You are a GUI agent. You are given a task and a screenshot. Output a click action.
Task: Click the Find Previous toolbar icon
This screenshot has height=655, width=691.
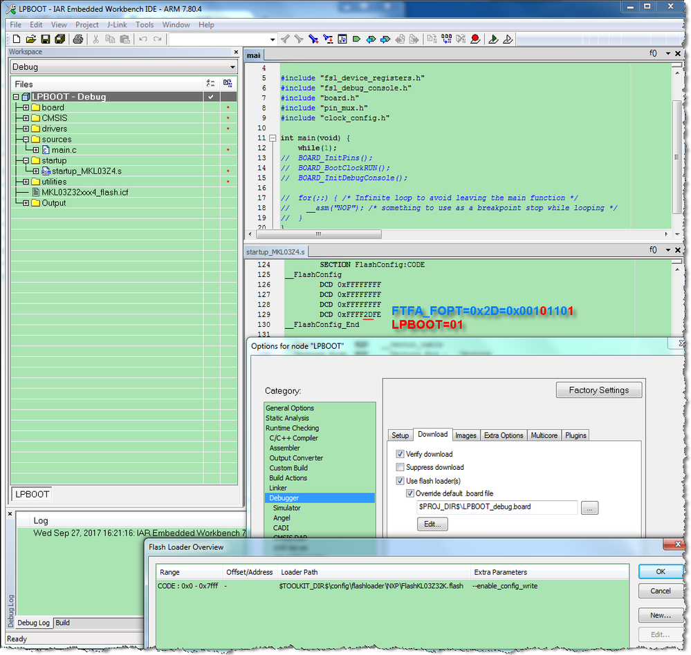[285, 39]
